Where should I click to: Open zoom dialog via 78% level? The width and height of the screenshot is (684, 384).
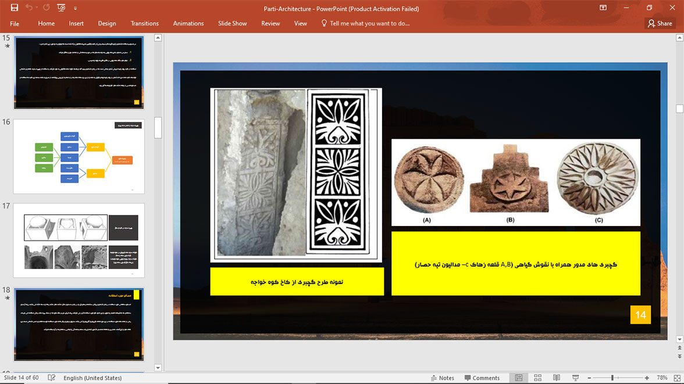pyautogui.click(x=662, y=378)
